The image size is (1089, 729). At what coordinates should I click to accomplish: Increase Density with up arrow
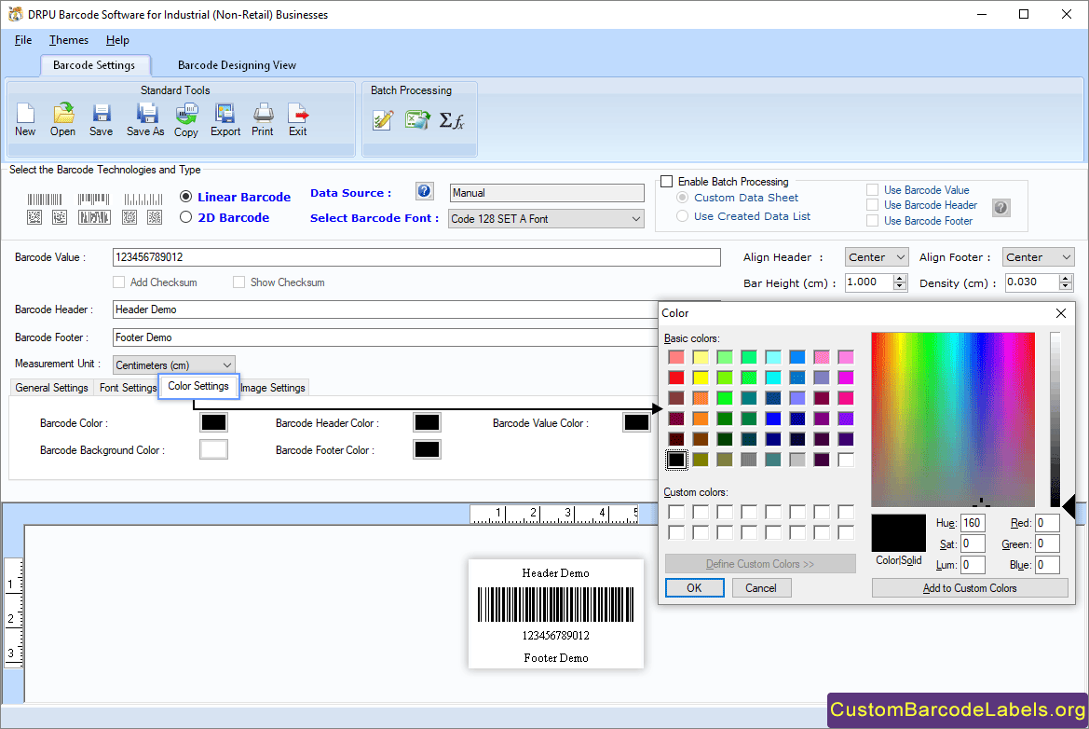click(1066, 278)
